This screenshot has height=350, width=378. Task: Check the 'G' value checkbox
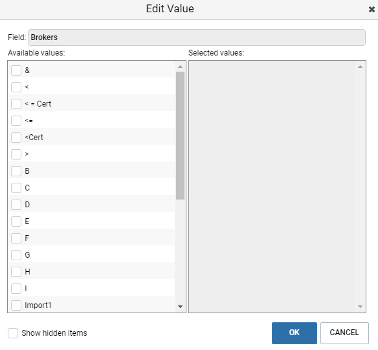click(16, 255)
